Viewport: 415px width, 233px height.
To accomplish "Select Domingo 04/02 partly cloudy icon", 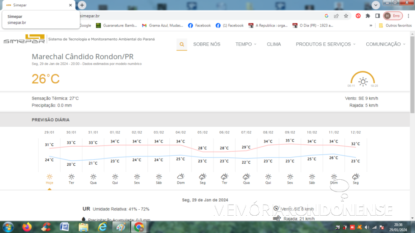I will (180, 177).
